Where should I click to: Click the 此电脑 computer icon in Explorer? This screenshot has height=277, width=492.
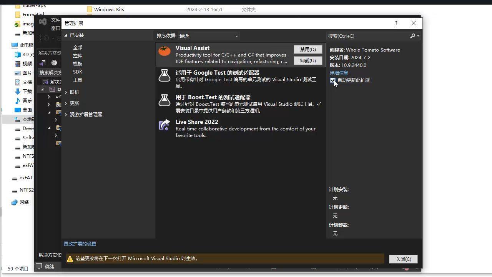[x=15, y=45]
